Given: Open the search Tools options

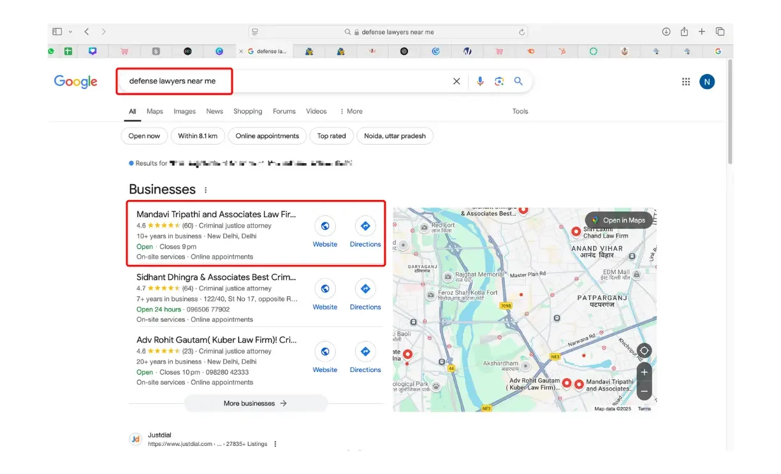Looking at the screenshot, I should tap(520, 111).
